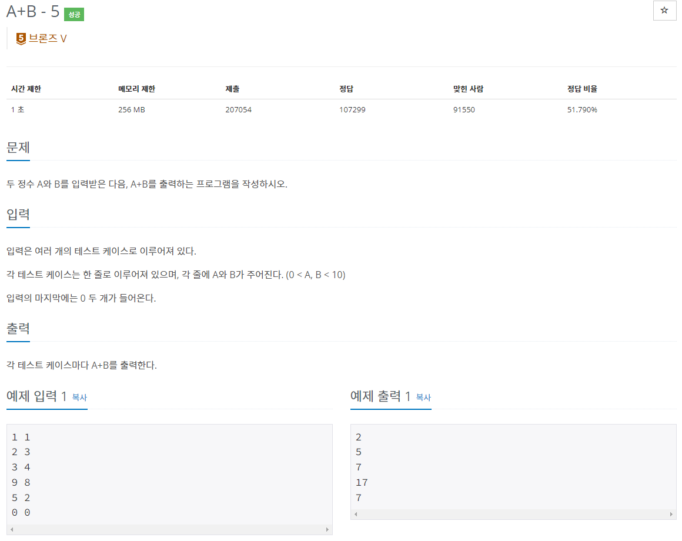682x541 pixels.
Task: Click the 메모리 제한 column header
Action: [x=136, y=89]
